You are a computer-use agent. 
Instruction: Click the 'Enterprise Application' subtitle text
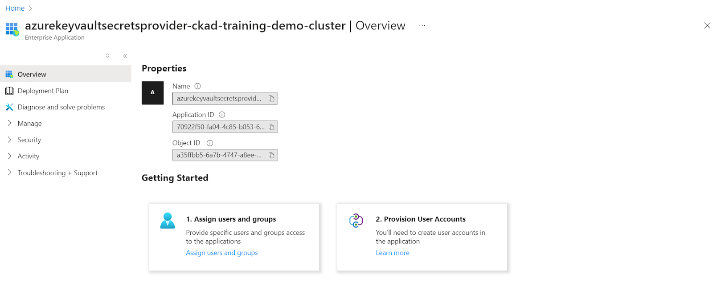point(55,38)
